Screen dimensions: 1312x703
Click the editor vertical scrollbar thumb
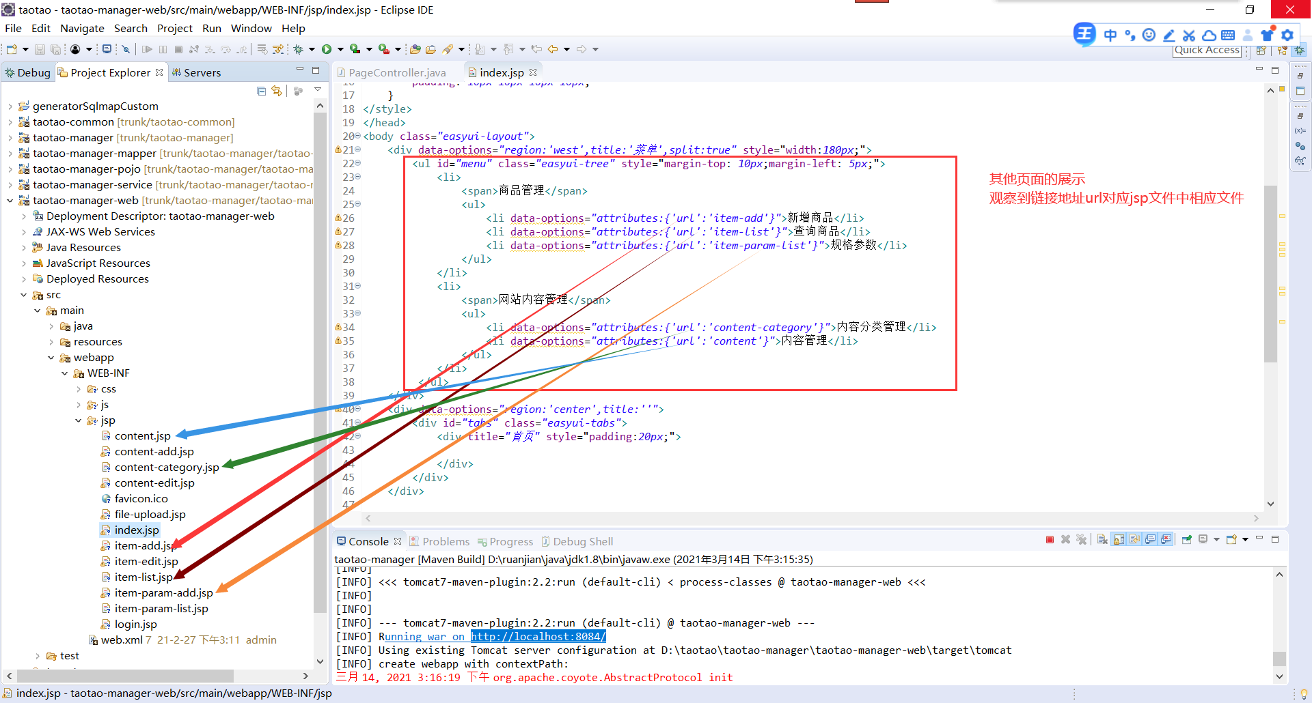(1270, 273)
